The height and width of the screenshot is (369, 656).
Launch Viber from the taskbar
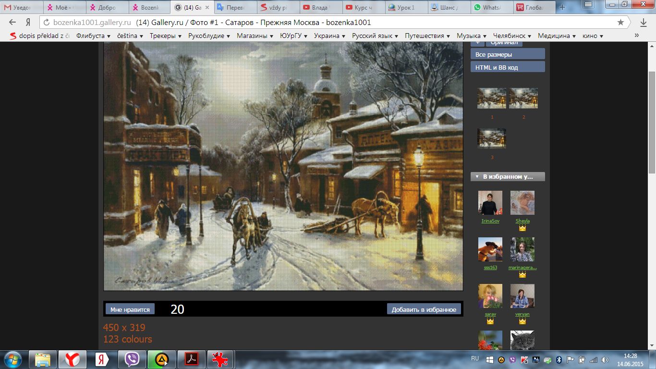[x=132, y=359]
